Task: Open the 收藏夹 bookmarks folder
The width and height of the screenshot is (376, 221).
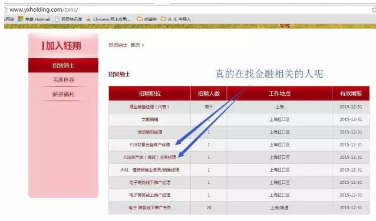Action: tap(147, 19)
